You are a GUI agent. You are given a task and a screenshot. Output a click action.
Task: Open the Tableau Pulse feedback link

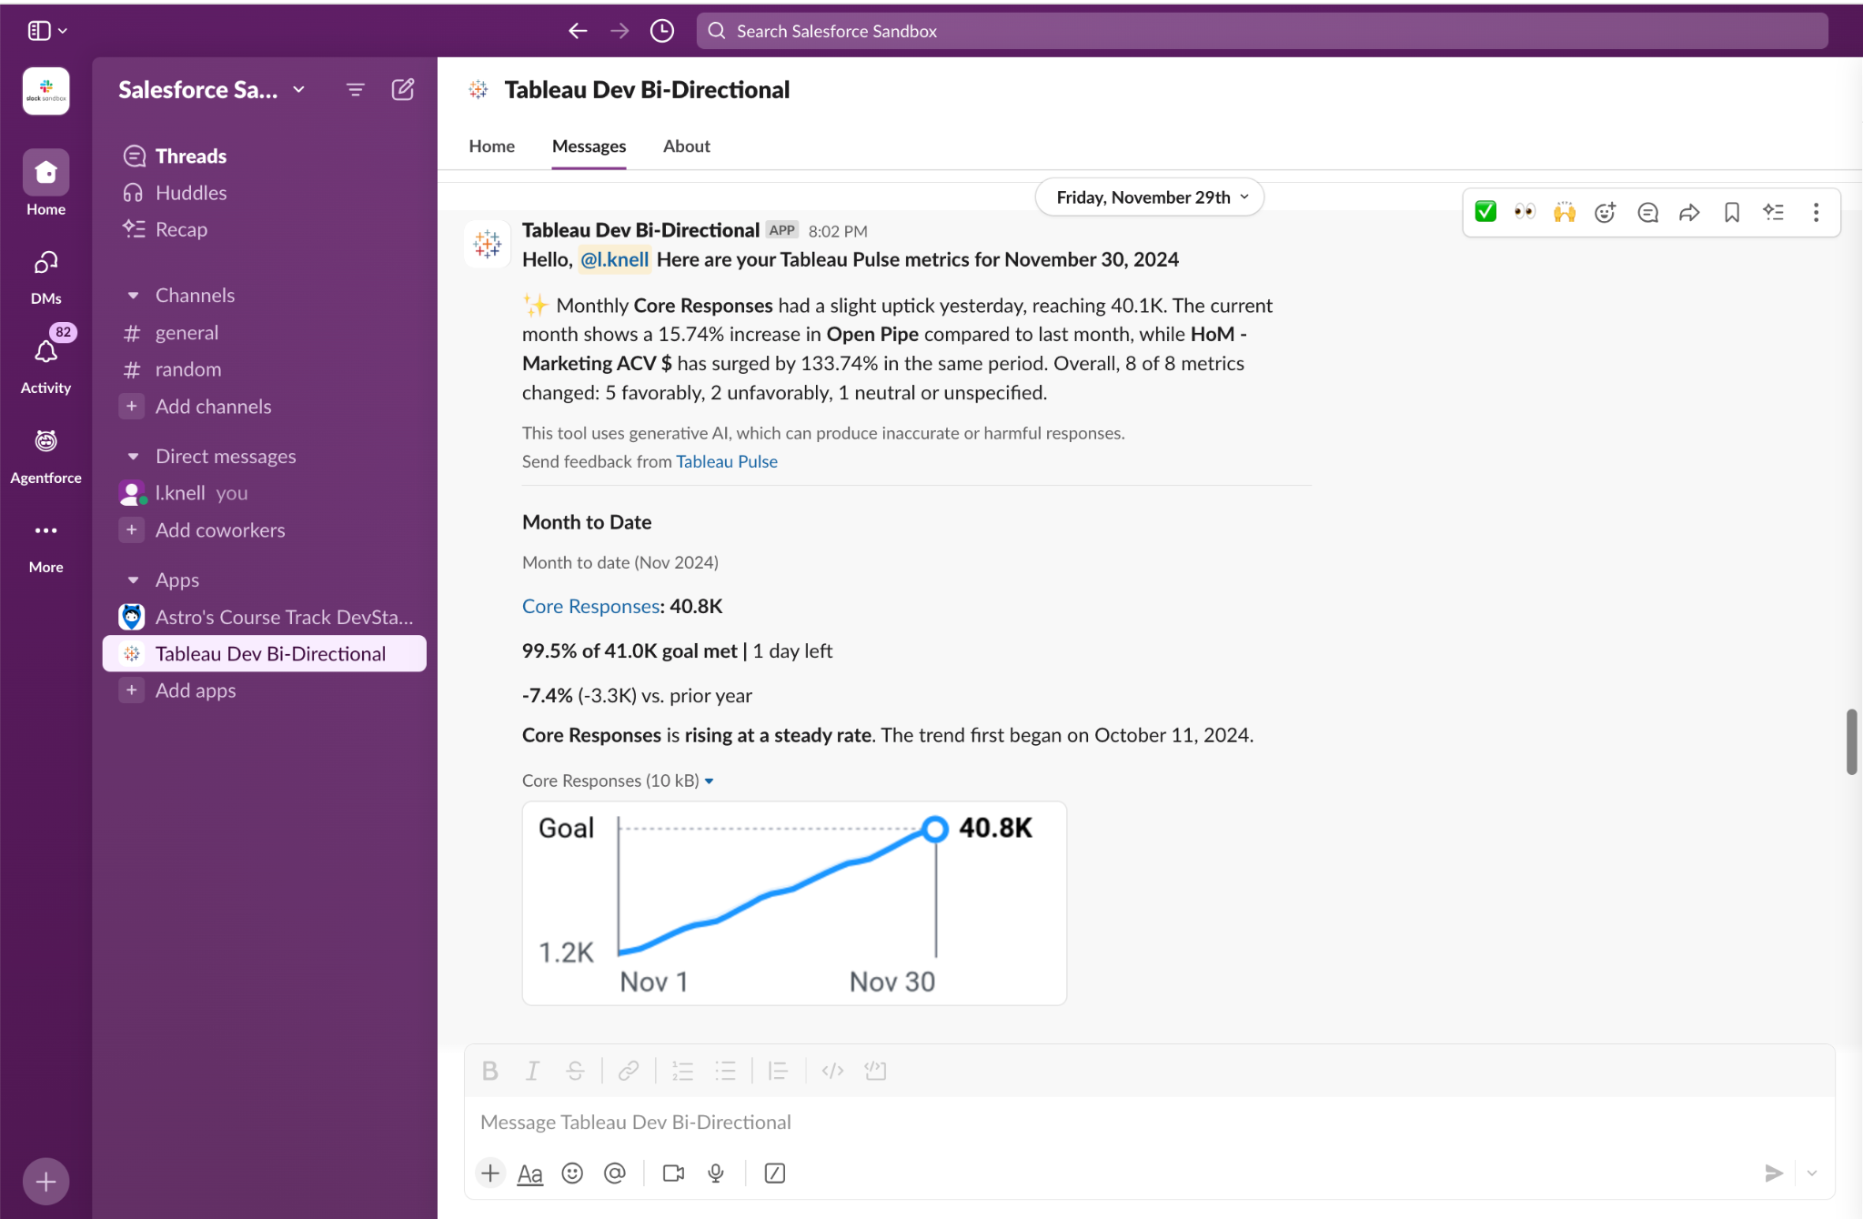(x=726, y=461)
